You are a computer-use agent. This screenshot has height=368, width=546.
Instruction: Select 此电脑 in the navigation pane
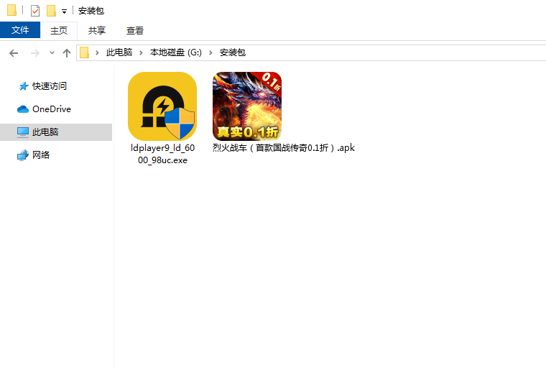[x=45, y=132]
